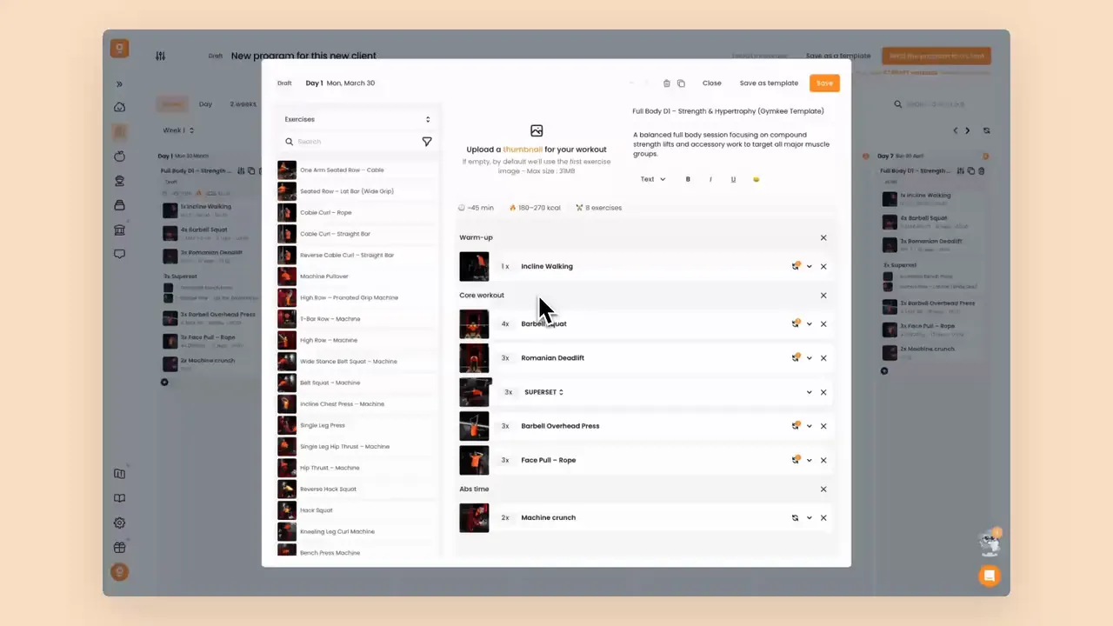Open the gift icon in the sidebar
The height and width of the screenshot is (626, 1113).
(x=119, y=547)
